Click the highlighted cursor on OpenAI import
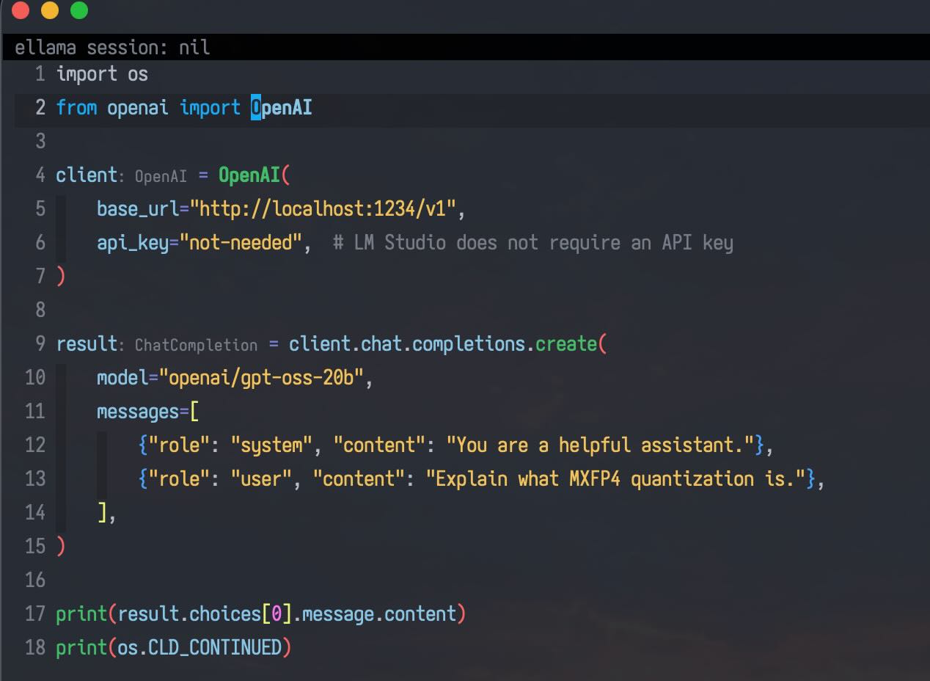 256,108
